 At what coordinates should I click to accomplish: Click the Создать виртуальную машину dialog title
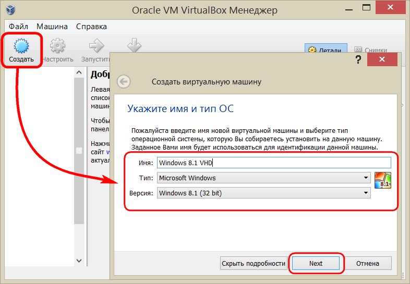[207, 82]
